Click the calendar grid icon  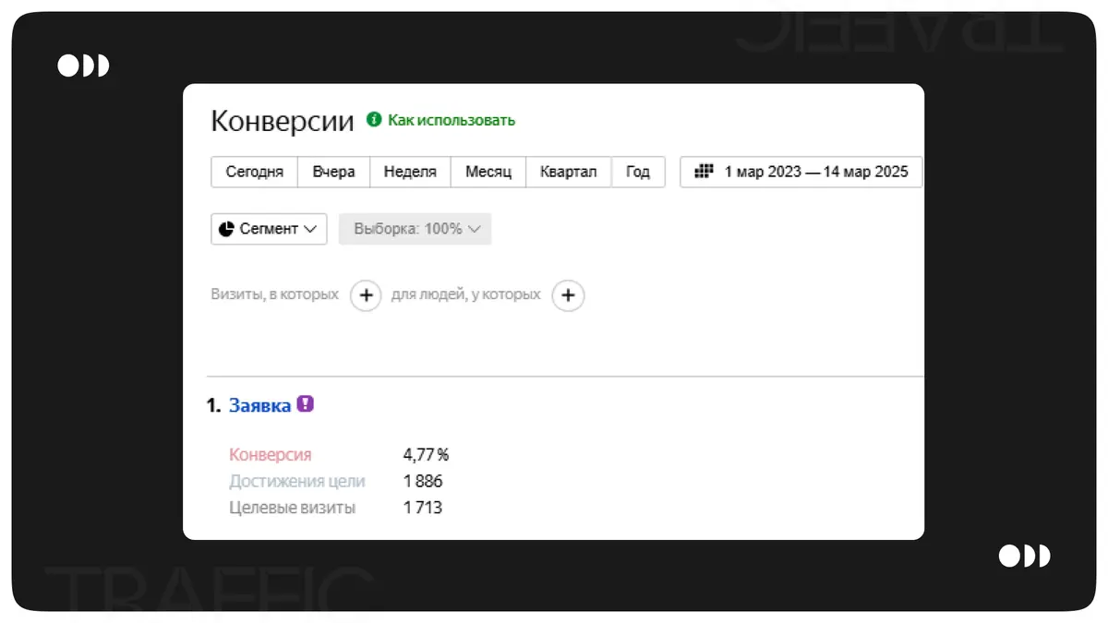click(704, 172)
